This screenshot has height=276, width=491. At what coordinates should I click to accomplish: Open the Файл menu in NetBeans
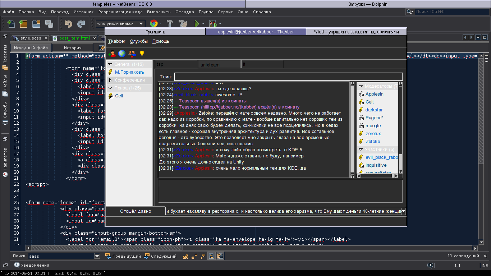pos(8,12)
